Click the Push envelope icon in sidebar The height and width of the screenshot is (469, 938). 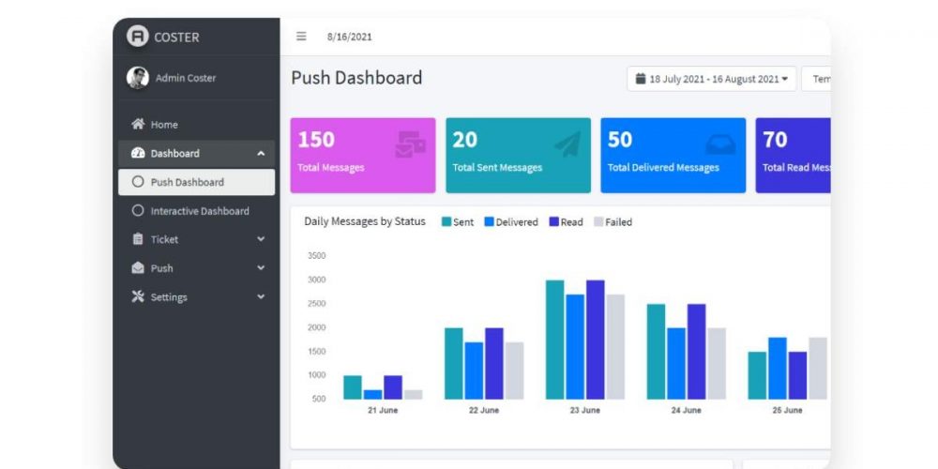pyautogui.click(x=138, y=268)
